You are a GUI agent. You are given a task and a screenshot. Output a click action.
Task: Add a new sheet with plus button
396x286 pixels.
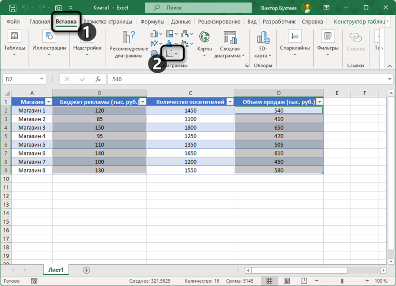(86, 270)
